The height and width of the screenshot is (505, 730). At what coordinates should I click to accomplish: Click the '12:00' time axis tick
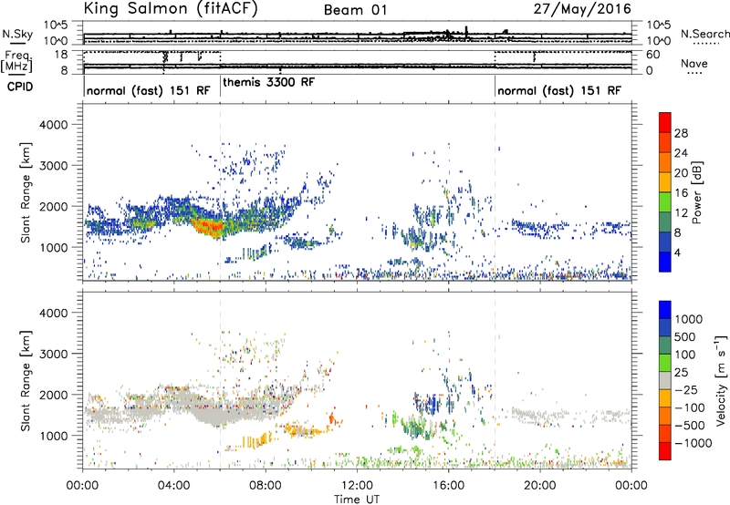[357, 486]
